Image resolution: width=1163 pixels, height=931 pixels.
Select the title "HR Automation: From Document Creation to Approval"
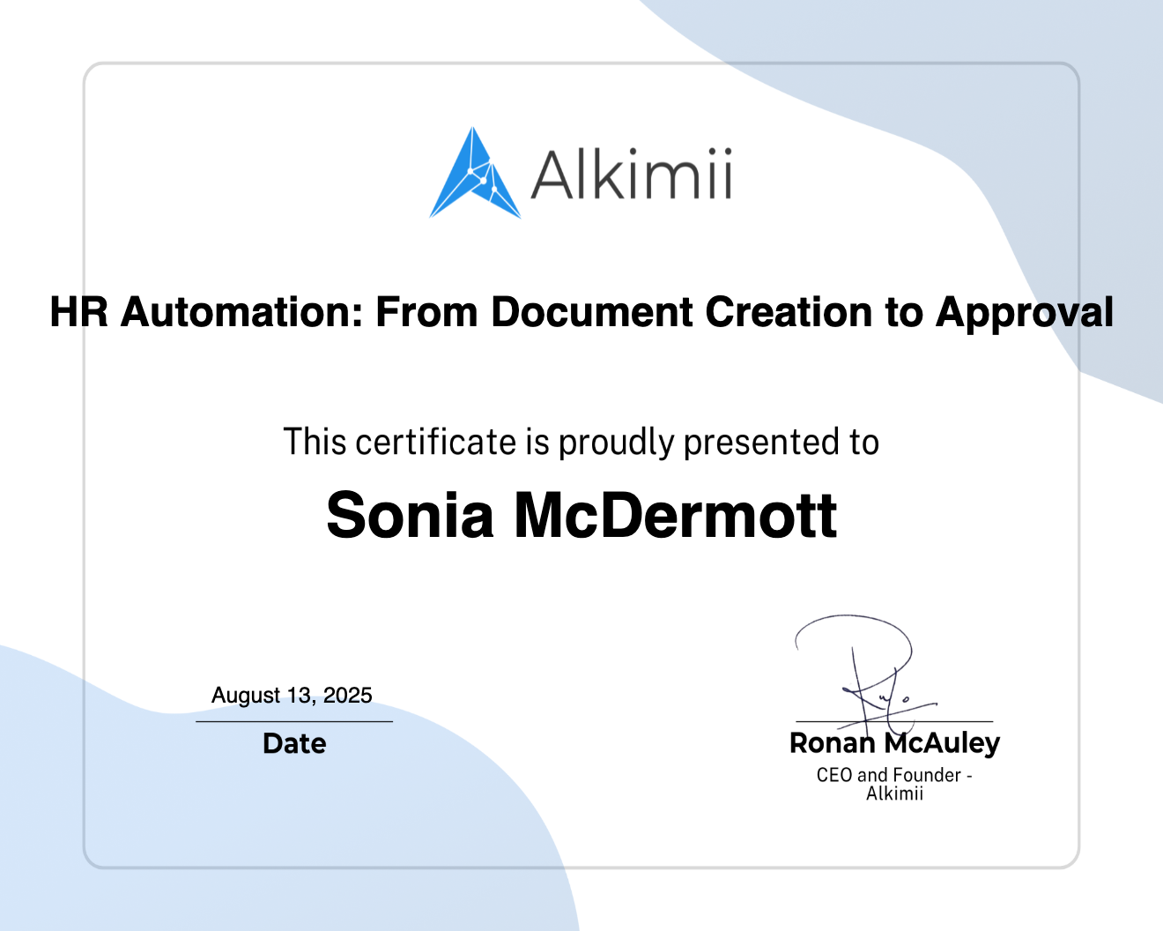[x=581, y=312]
